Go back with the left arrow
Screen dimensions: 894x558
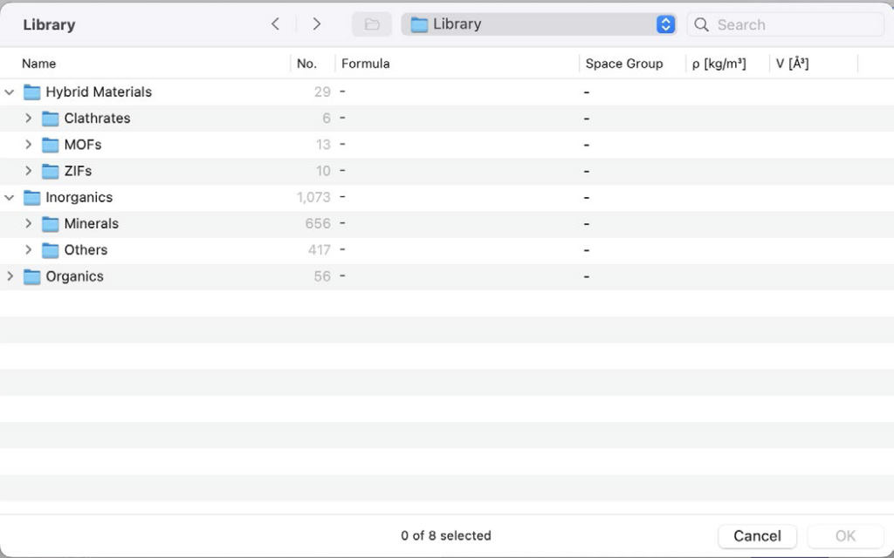(275, 24)
